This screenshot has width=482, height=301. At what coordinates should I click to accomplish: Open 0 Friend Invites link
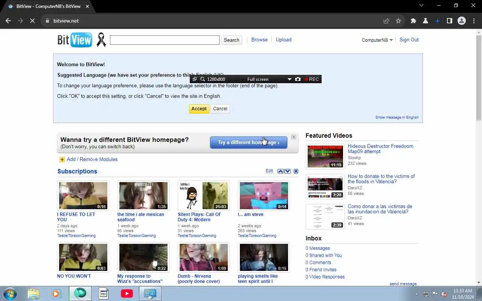click(321, 270)
